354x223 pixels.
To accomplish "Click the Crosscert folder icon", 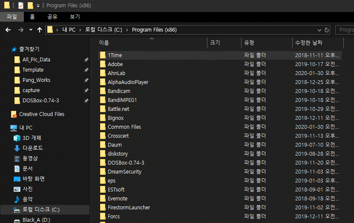I will tap(103, 136).
